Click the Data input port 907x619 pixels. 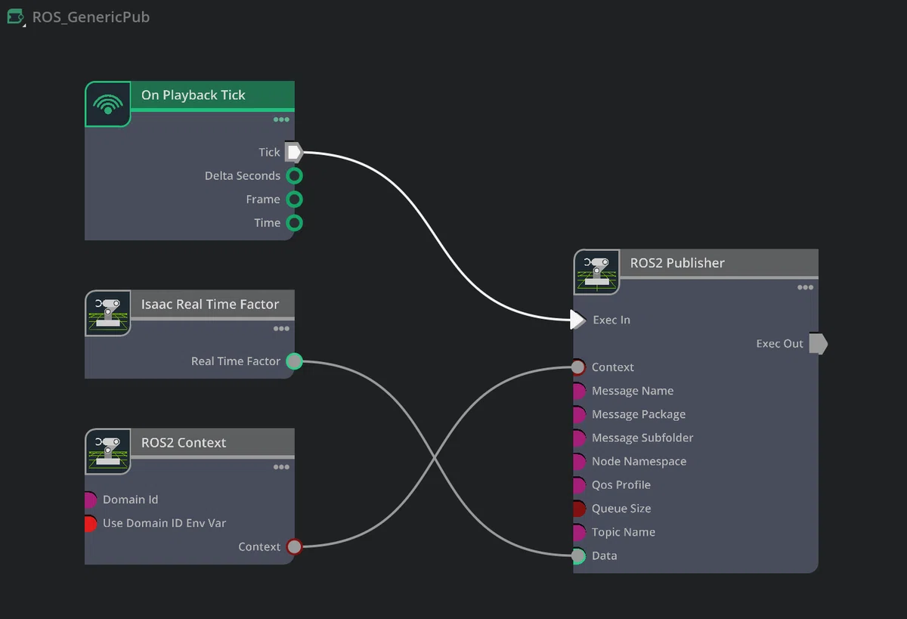[579, 556]
